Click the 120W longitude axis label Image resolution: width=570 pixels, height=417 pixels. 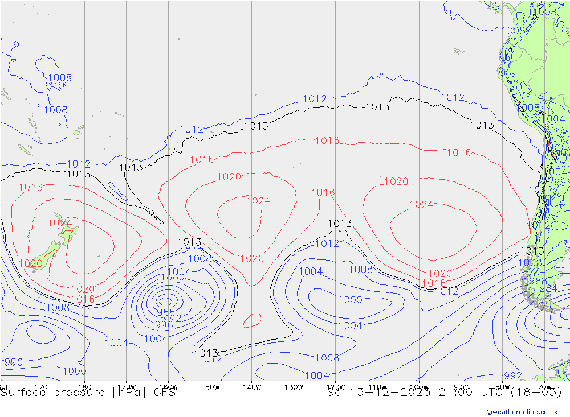336,387
